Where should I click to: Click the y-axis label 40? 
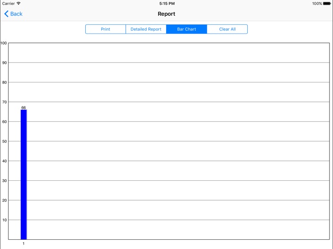(4, 161)
